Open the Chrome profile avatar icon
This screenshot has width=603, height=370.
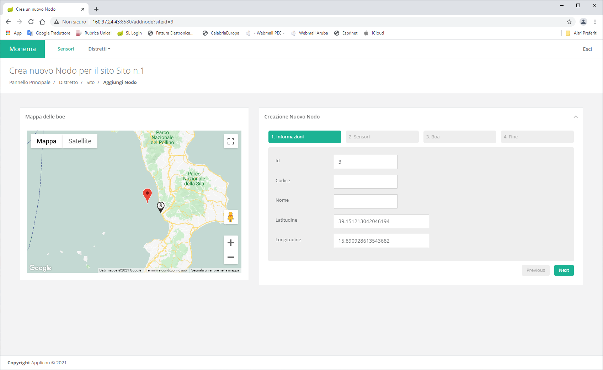coord(583,22)
